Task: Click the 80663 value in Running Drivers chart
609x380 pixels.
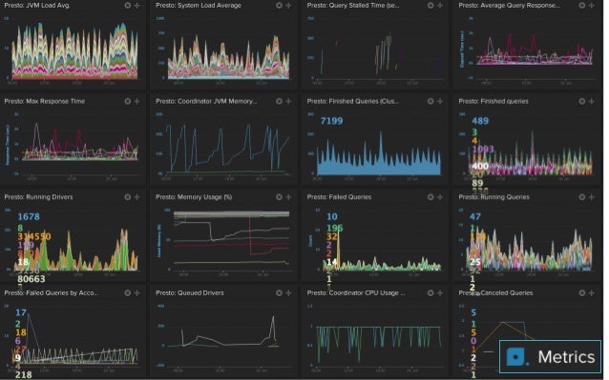Action: 31,279
